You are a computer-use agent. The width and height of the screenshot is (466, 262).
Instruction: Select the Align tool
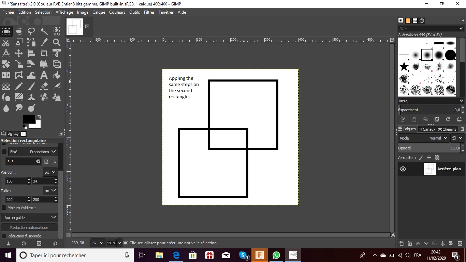(x=31, y=53)
